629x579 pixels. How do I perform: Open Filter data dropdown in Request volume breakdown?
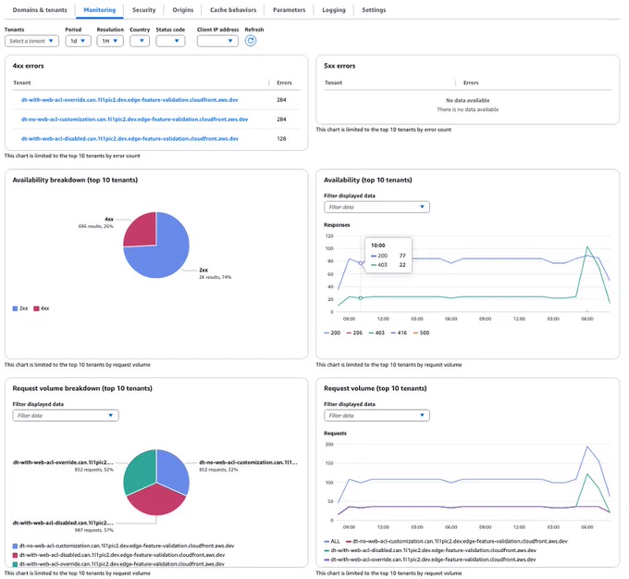click(66, 415)
